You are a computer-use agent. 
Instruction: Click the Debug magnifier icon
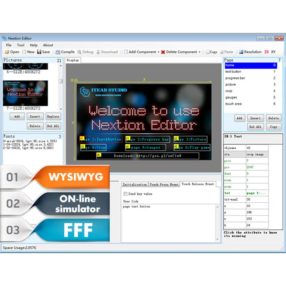click(x=79, y=52)
